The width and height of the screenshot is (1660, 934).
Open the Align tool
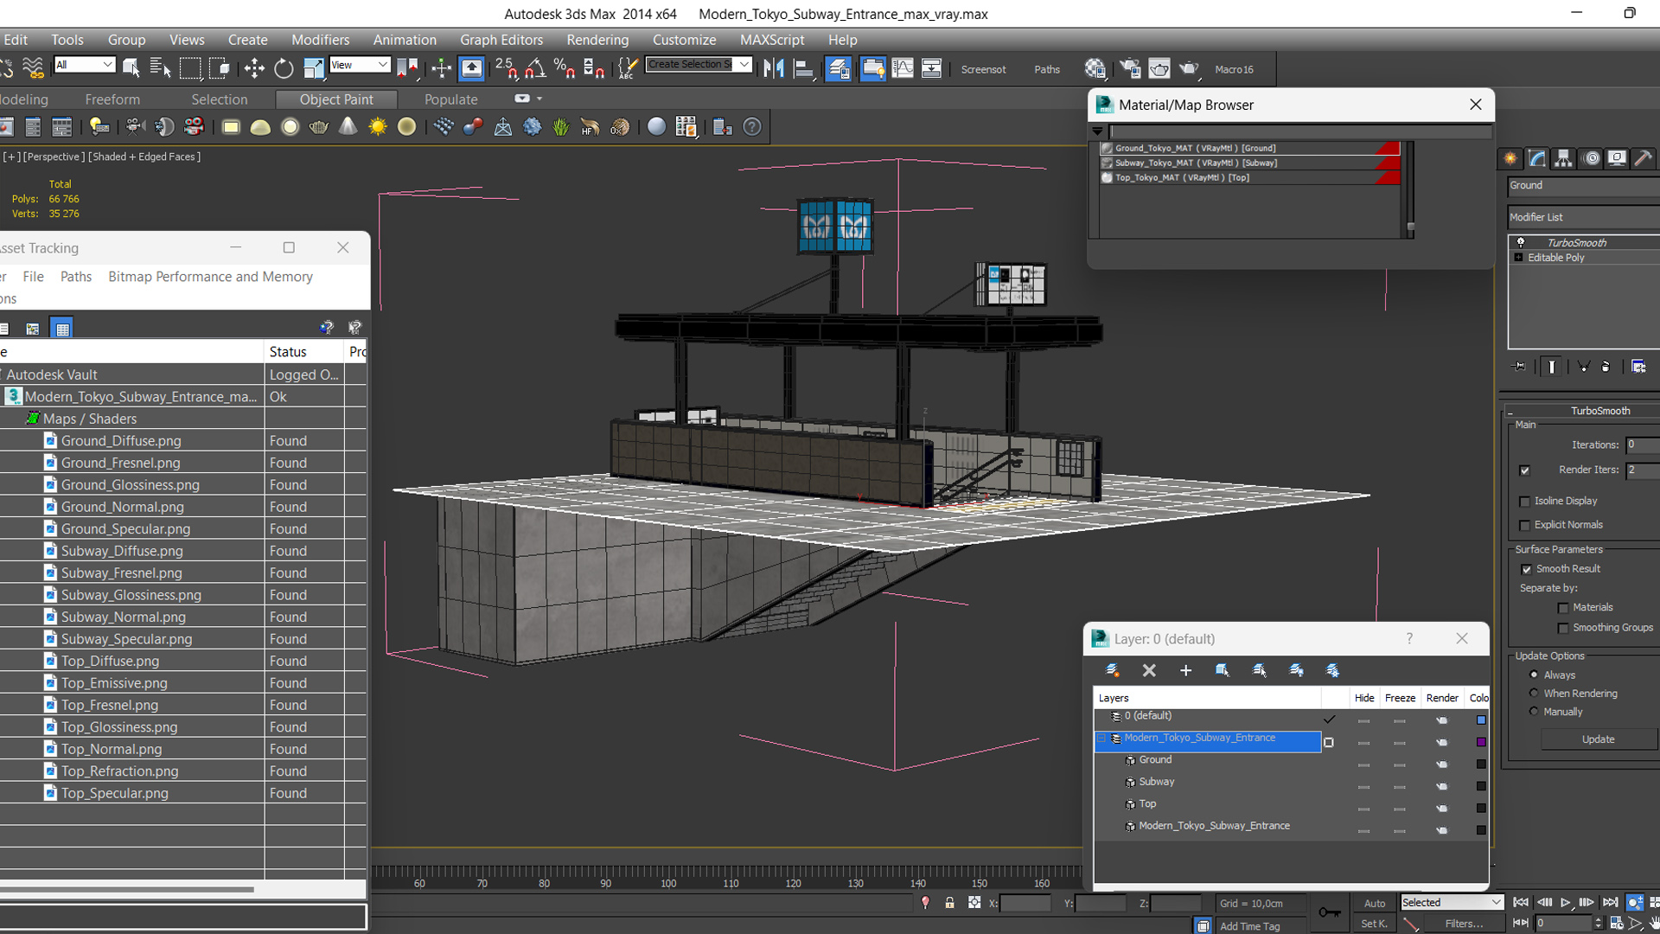click(x=804, y=68)
